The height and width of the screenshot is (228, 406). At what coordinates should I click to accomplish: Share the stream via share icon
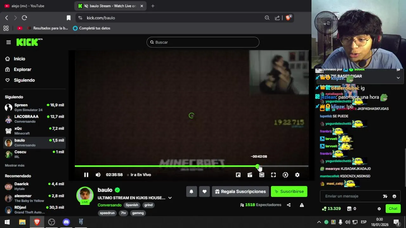289,205
